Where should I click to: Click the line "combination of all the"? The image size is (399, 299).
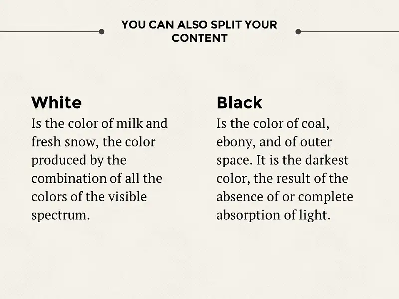[x=97, y=178]
